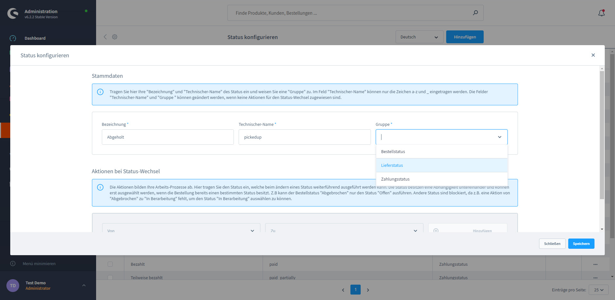Select Bestellstatus from the Gruppe list
Image resolution: width=615 pixels, height=300 pixels.
[442, 151]
